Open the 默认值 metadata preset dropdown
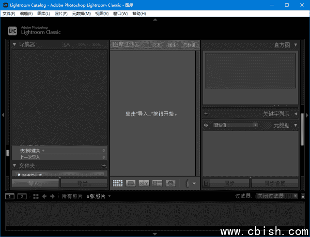310x237 pixels. pyautogui.click(x=235, y=125)
